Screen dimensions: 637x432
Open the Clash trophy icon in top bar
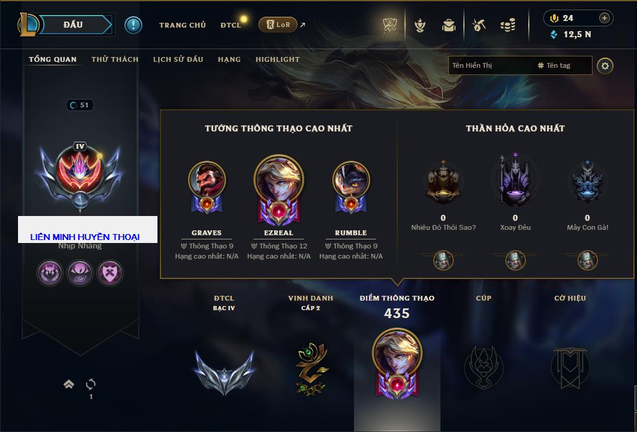pos(390,25)
